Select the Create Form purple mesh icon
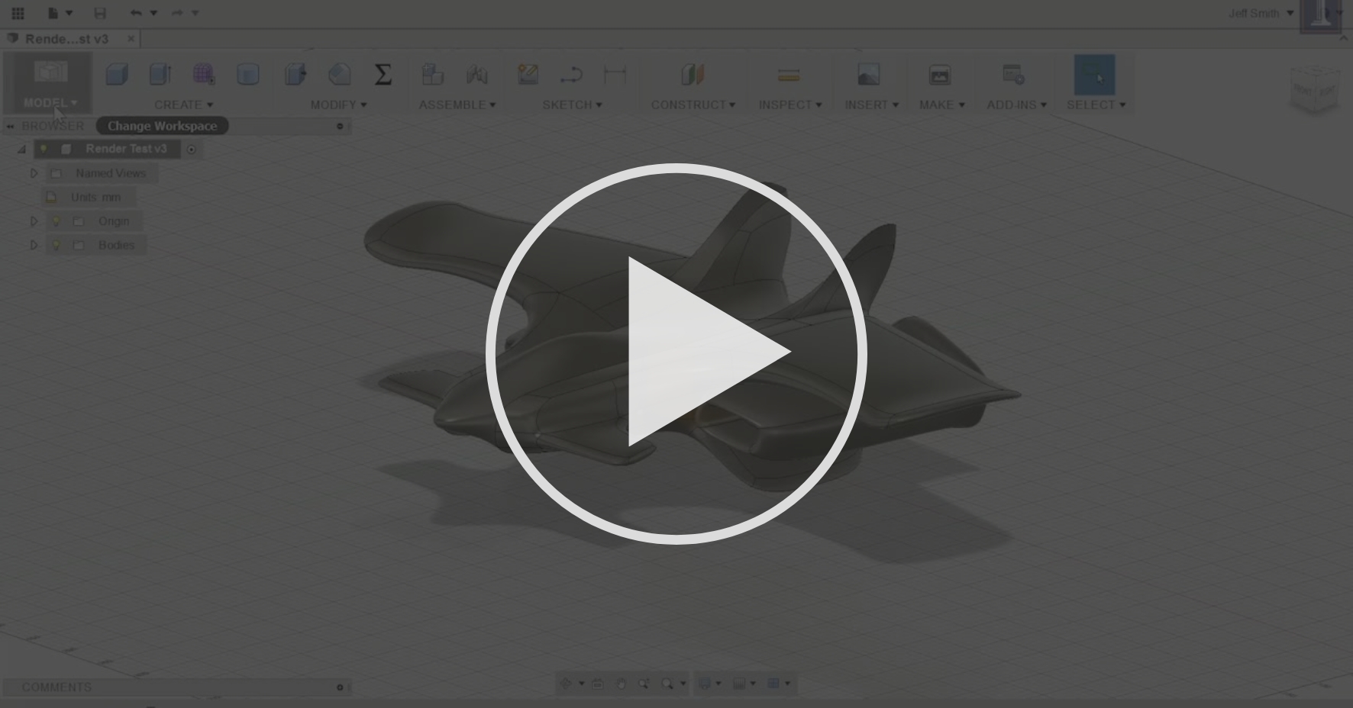 [204, 74]
